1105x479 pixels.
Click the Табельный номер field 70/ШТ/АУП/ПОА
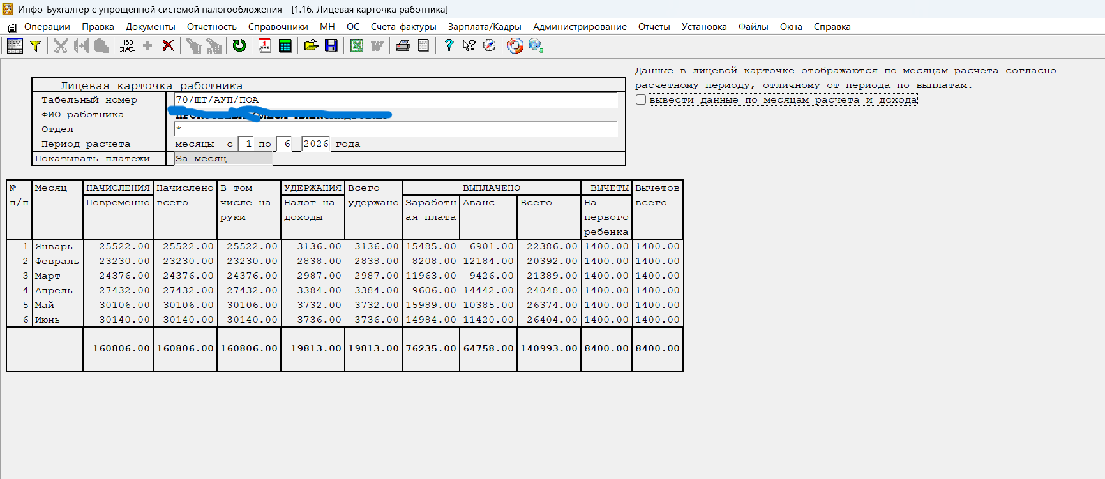396,99
